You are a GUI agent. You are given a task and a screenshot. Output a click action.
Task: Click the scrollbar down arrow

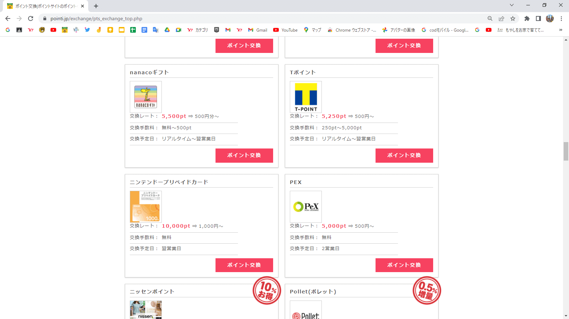click(566, 316)
